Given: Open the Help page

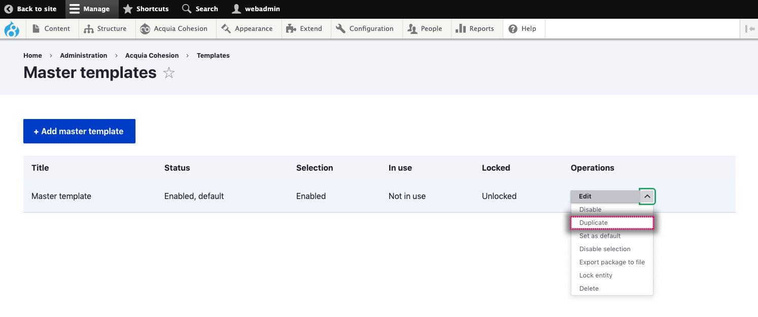Looking at the screenshot, I should (x=523, y=29).
